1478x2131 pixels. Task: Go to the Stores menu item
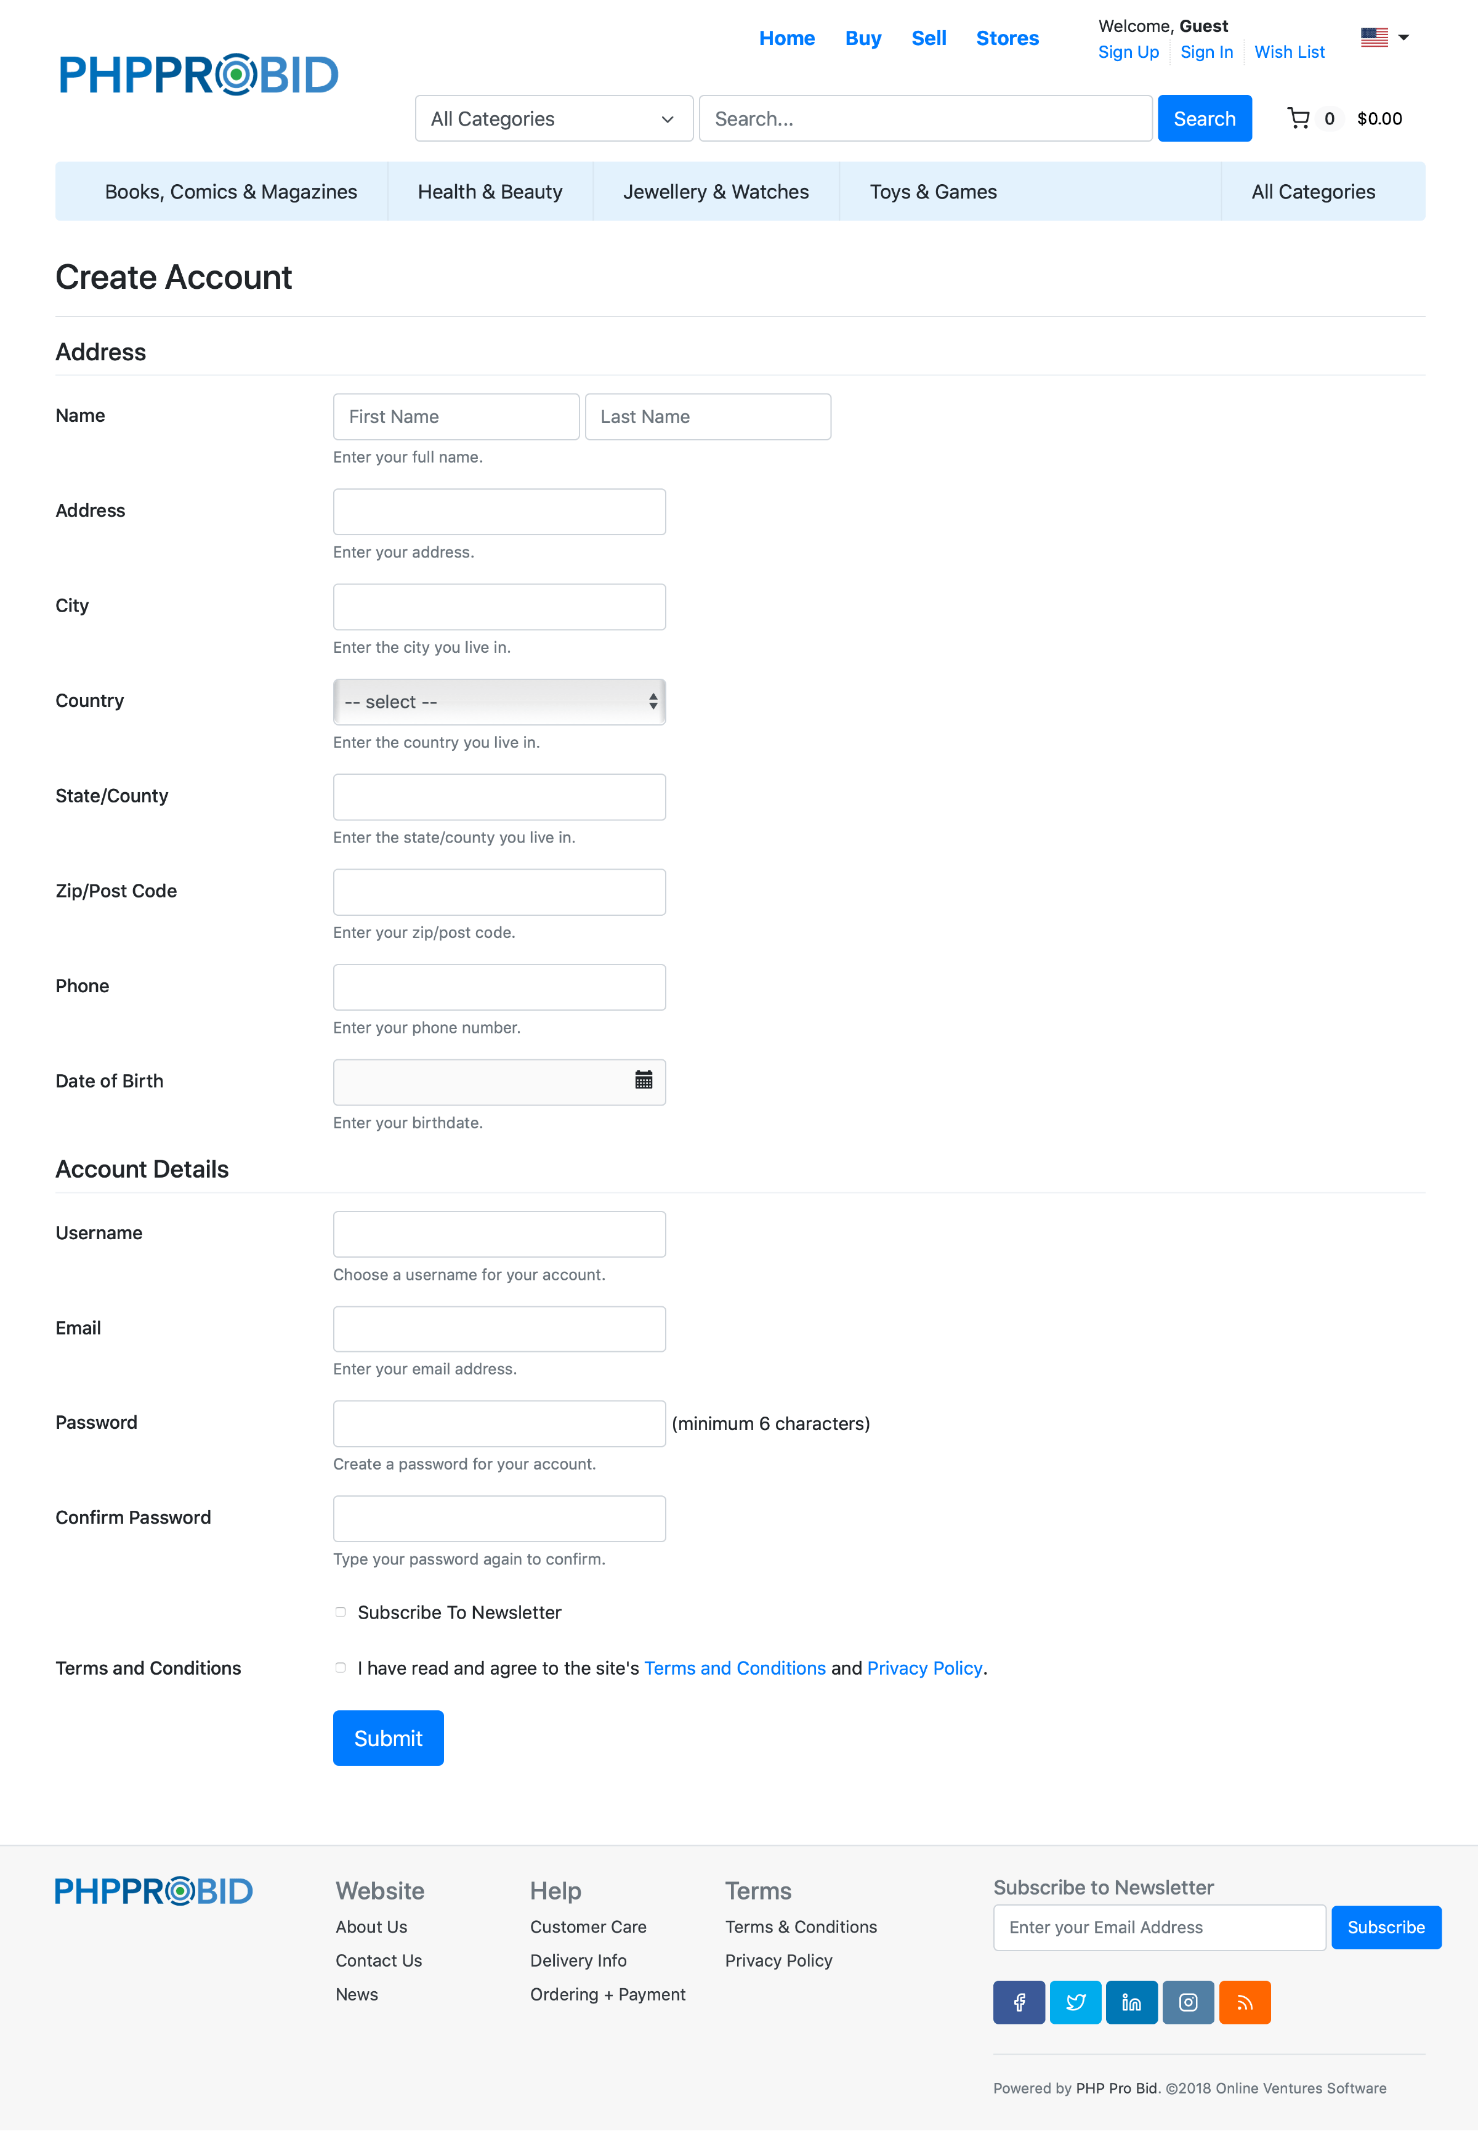tap(1007, 38)
